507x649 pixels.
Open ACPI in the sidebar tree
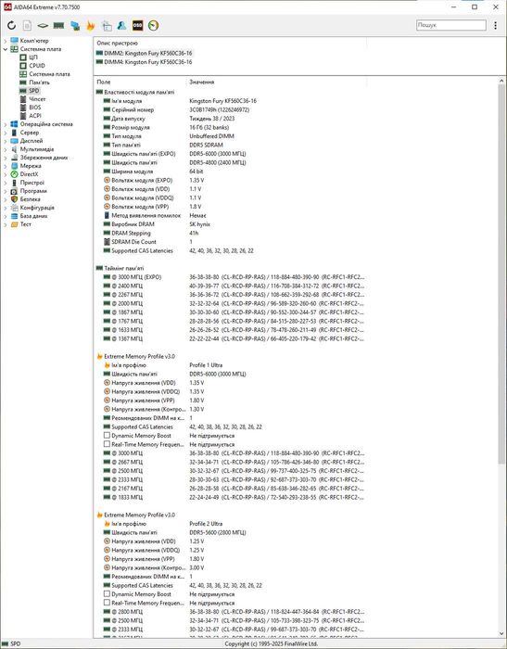35,116
